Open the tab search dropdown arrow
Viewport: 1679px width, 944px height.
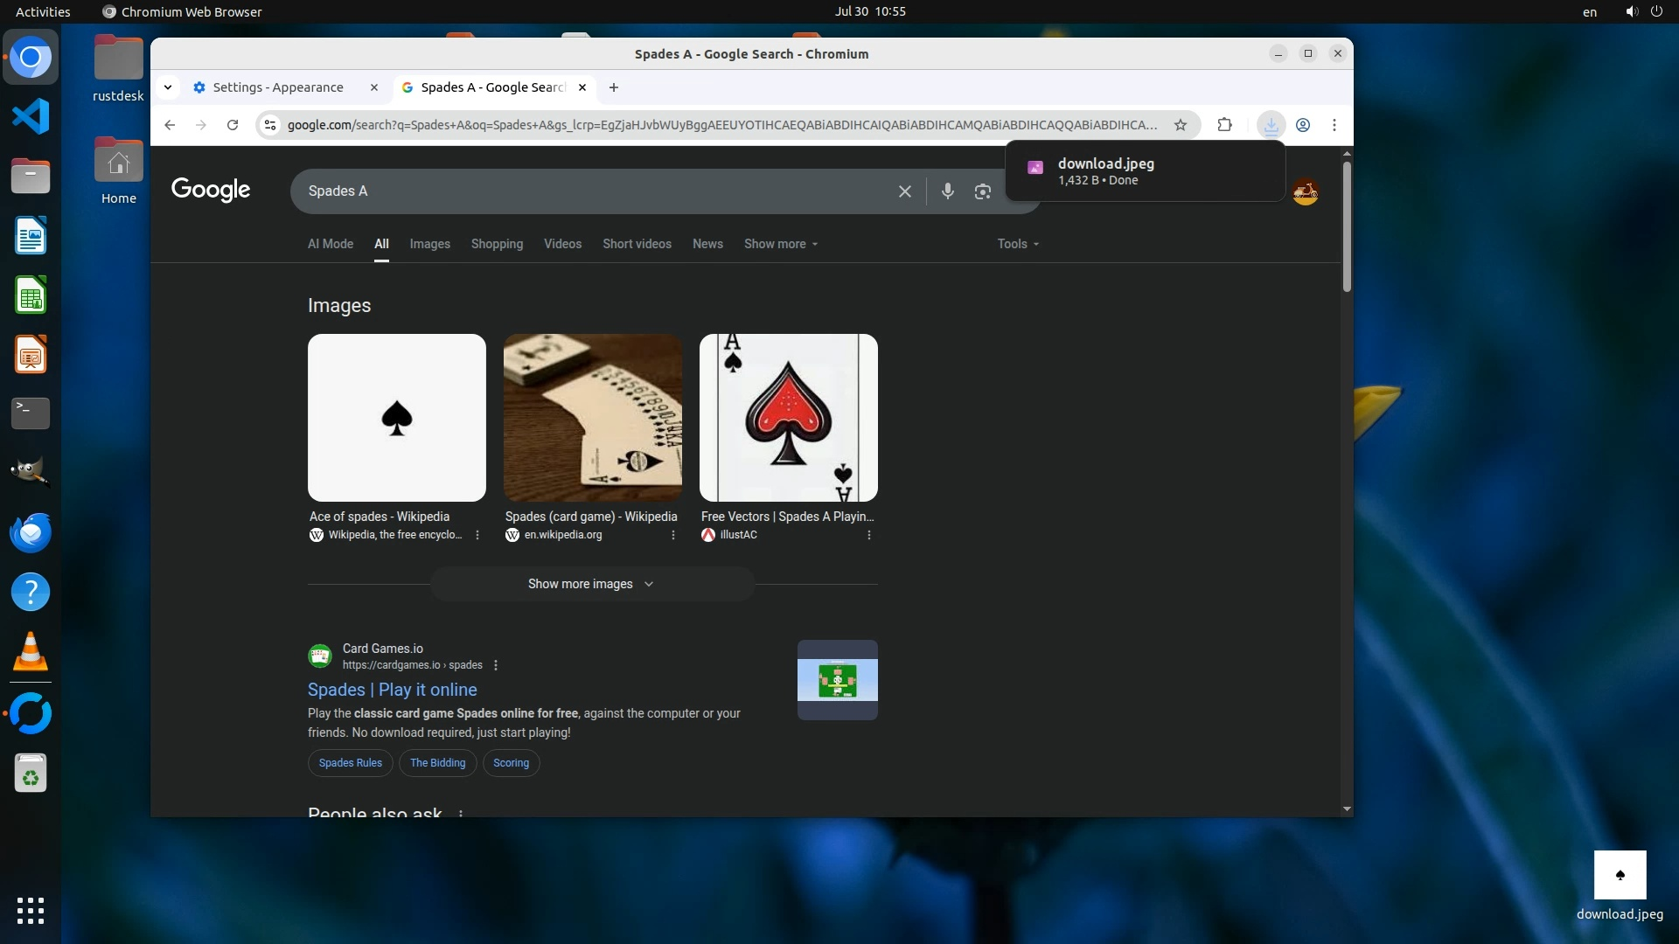pyautogui.click(x=168, y=87)
